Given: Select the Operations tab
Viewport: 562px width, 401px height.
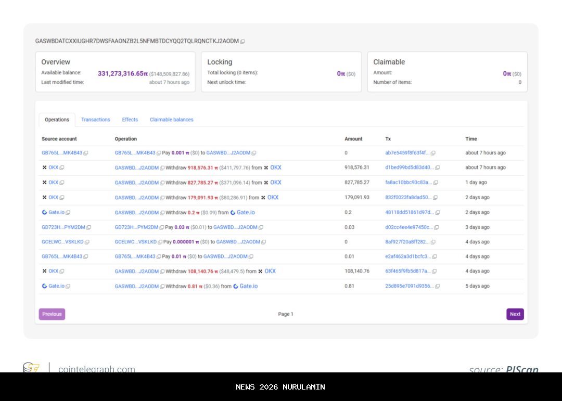Looking at the screenshot, I should (57, 120).
